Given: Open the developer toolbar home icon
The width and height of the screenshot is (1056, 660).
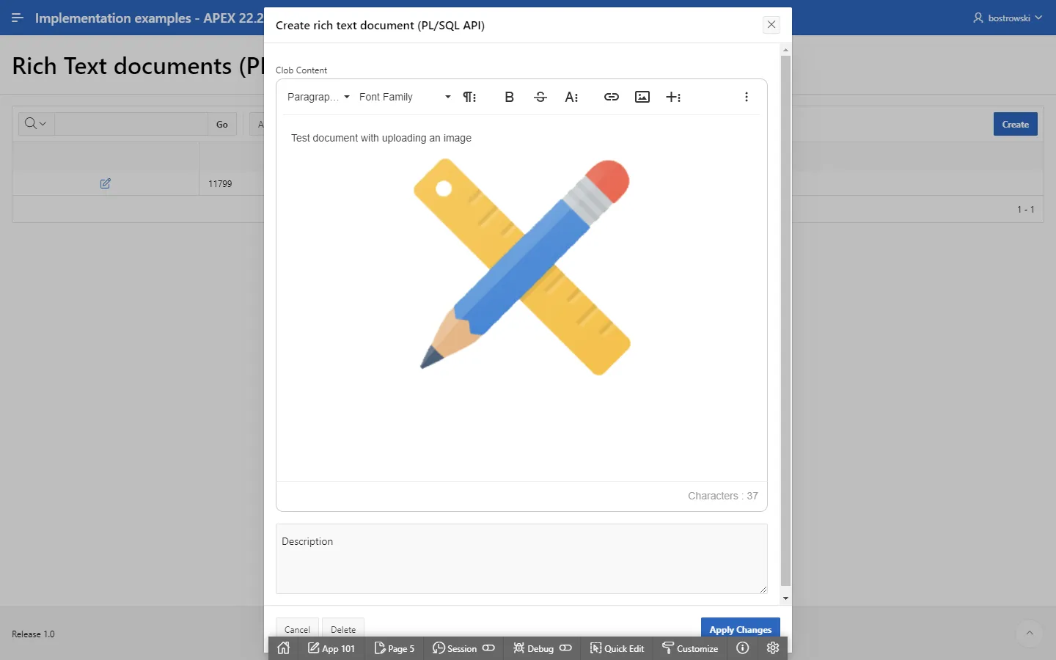Looking at the screenshot, I should tap(284, 648).
